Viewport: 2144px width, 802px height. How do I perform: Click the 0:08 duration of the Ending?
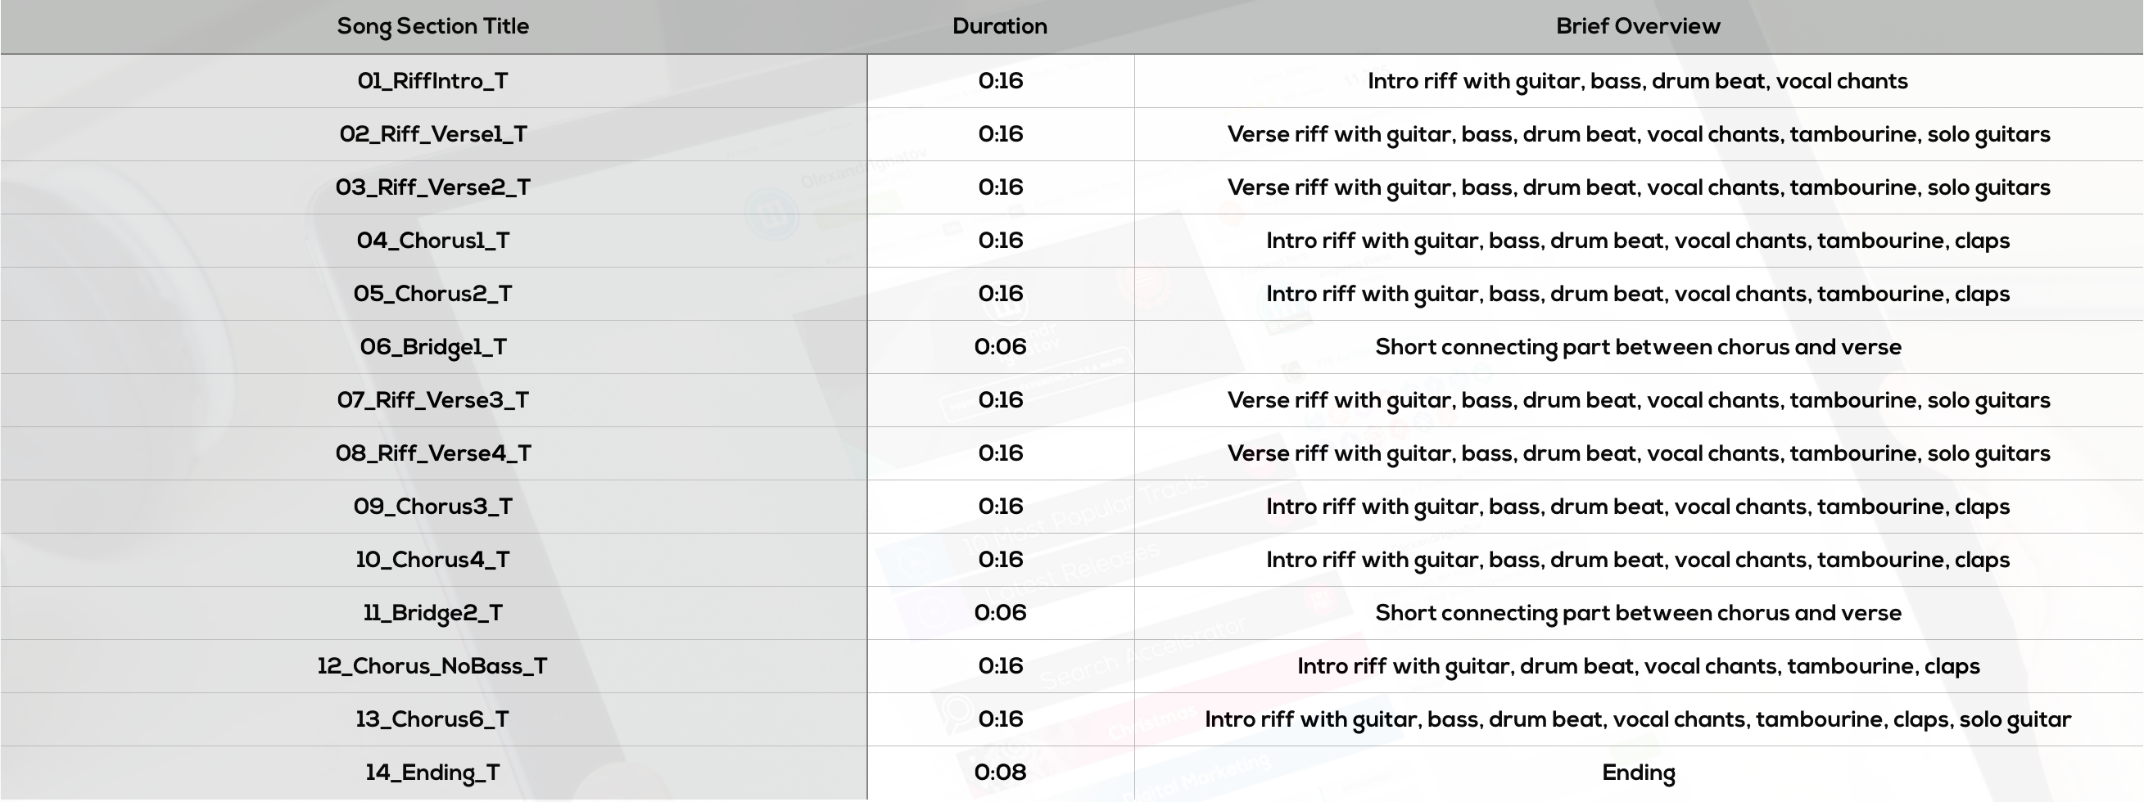click(x=1000, y=773)
